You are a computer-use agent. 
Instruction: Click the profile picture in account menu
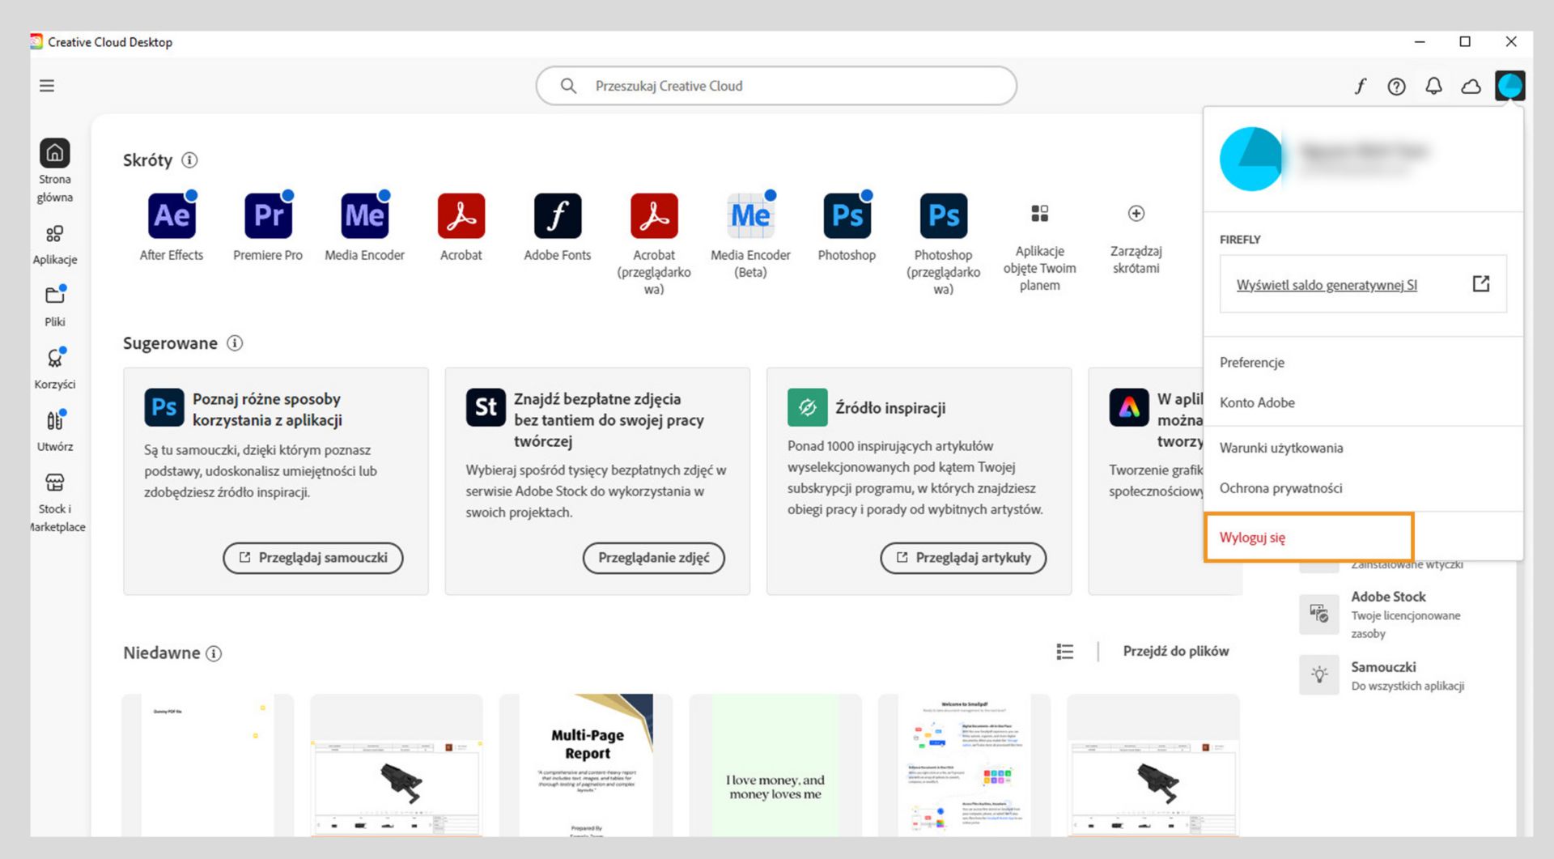coord(1251,159)
